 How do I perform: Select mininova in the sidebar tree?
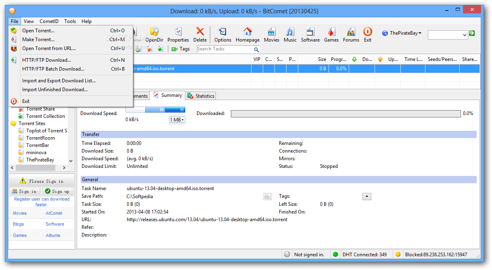36,153
